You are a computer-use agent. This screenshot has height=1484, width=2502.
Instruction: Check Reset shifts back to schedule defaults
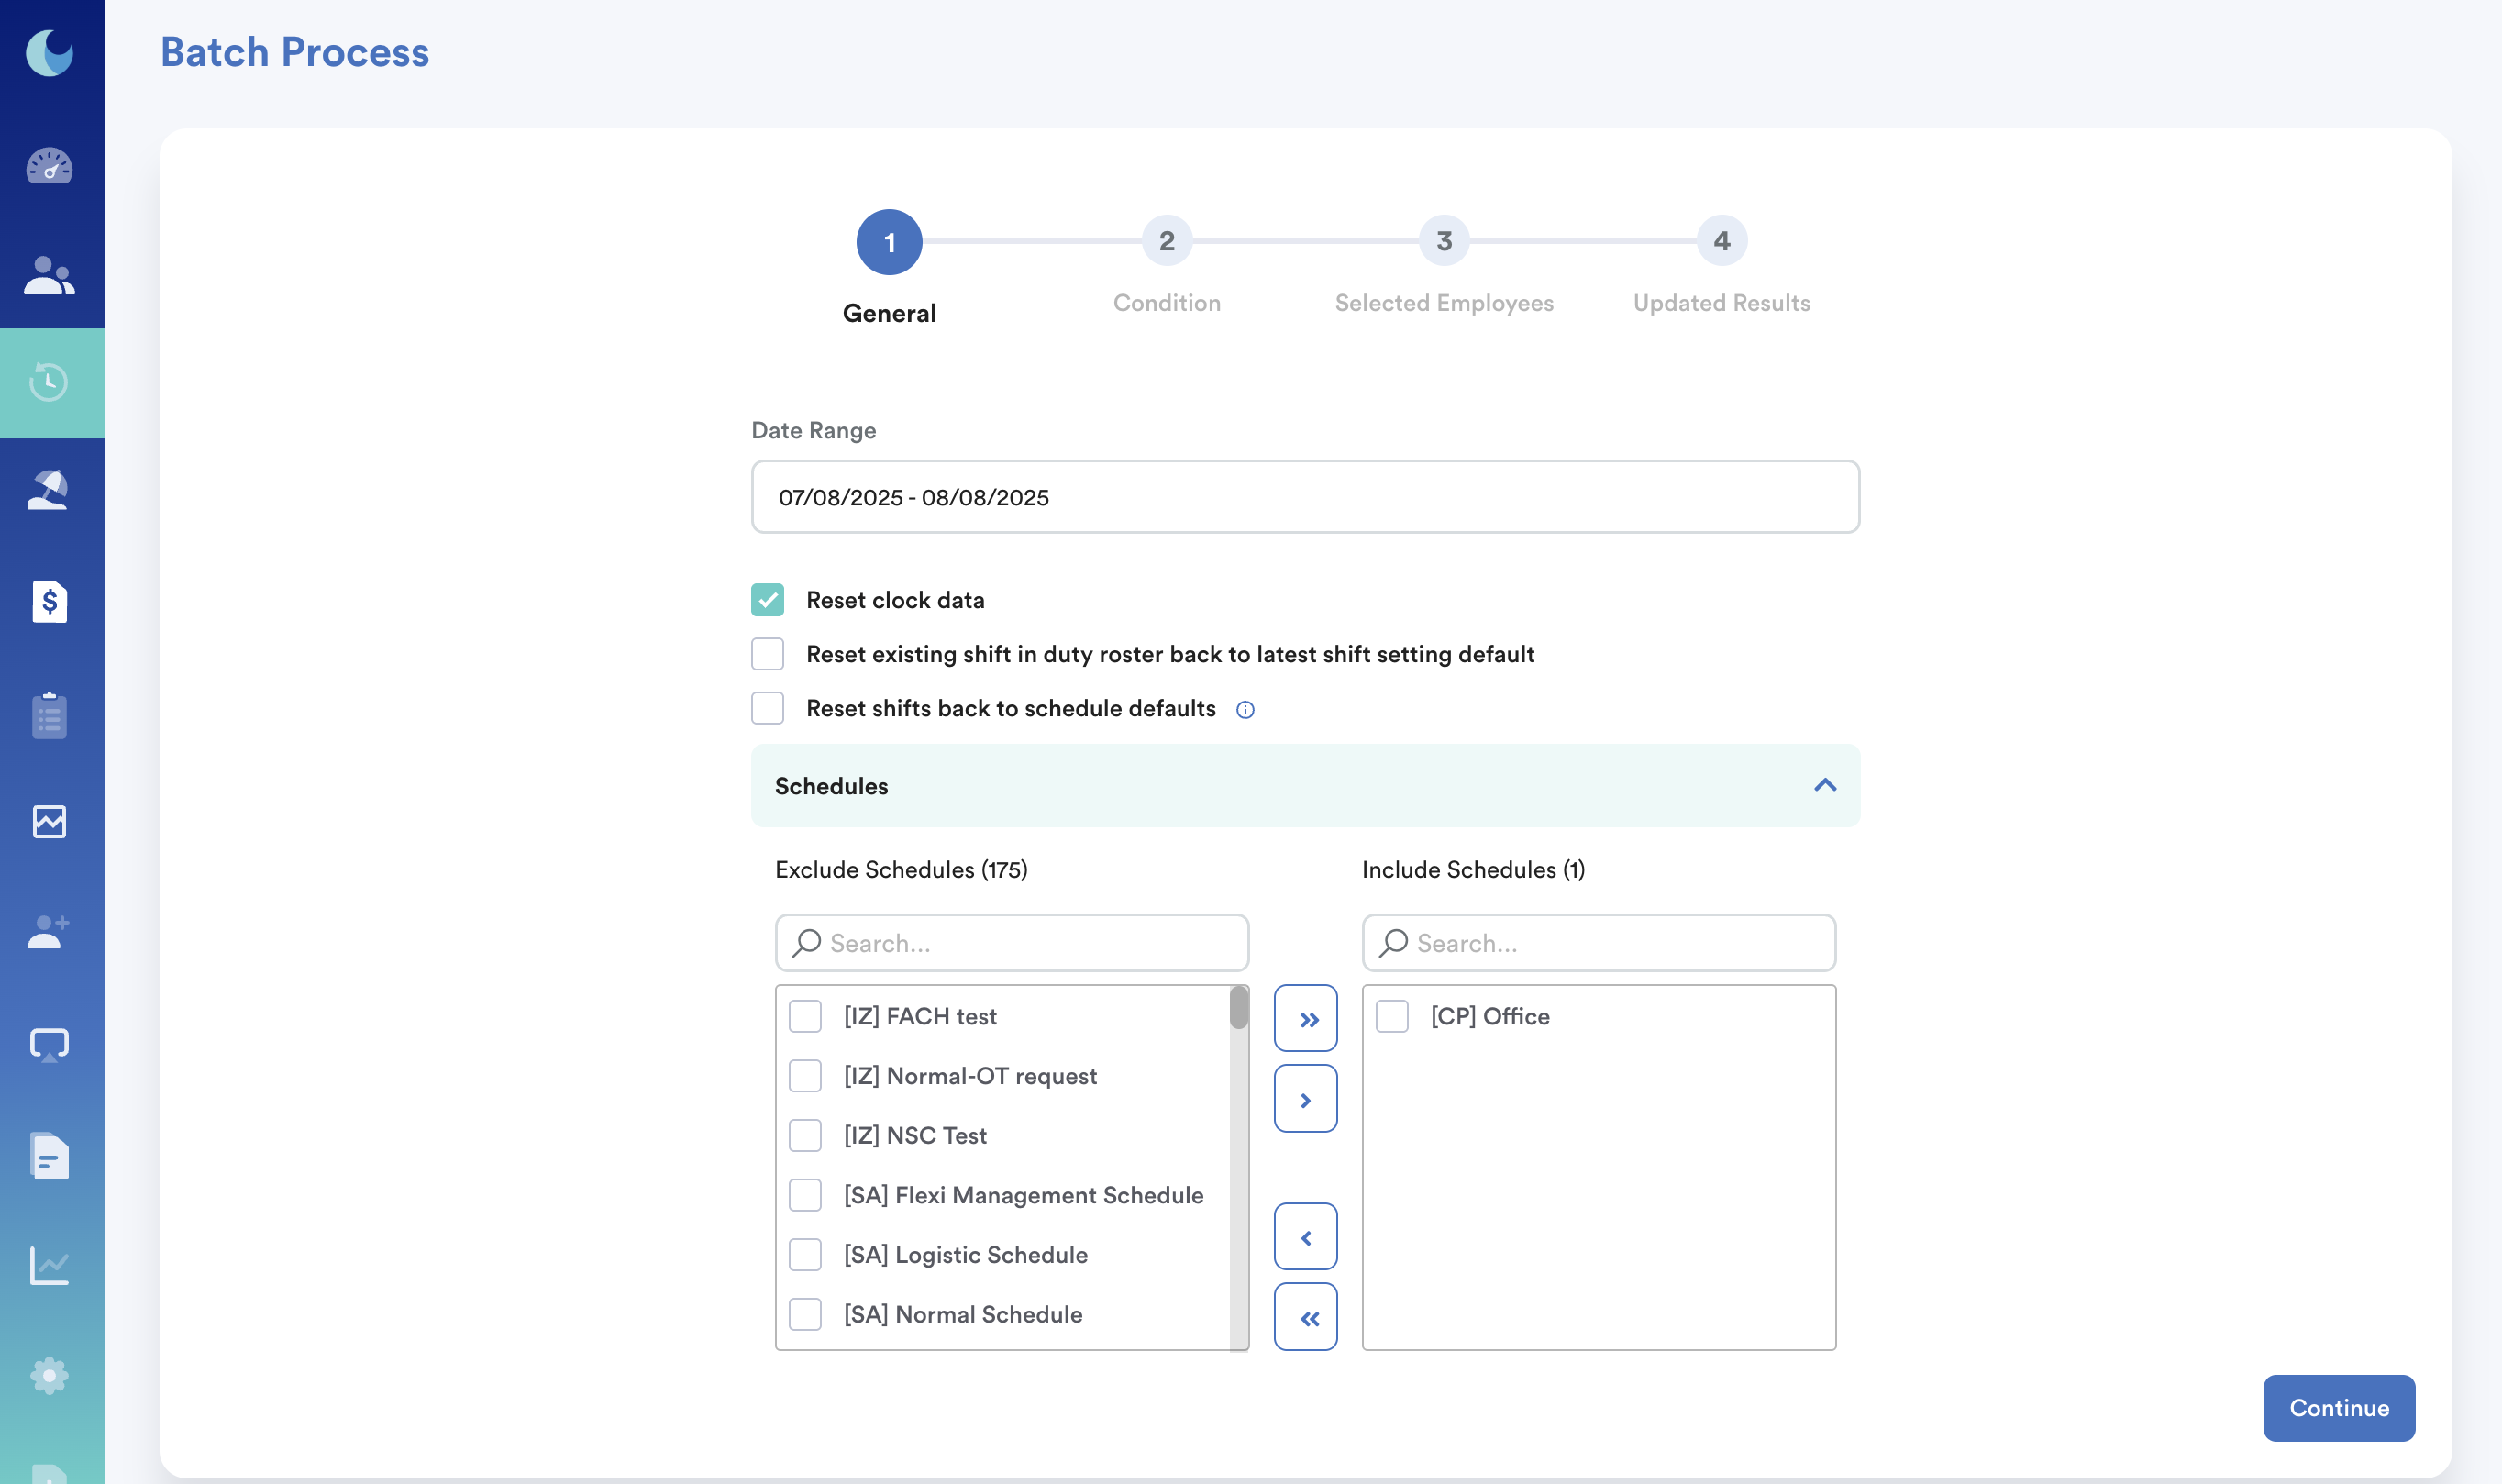click(x=768, y=708)
